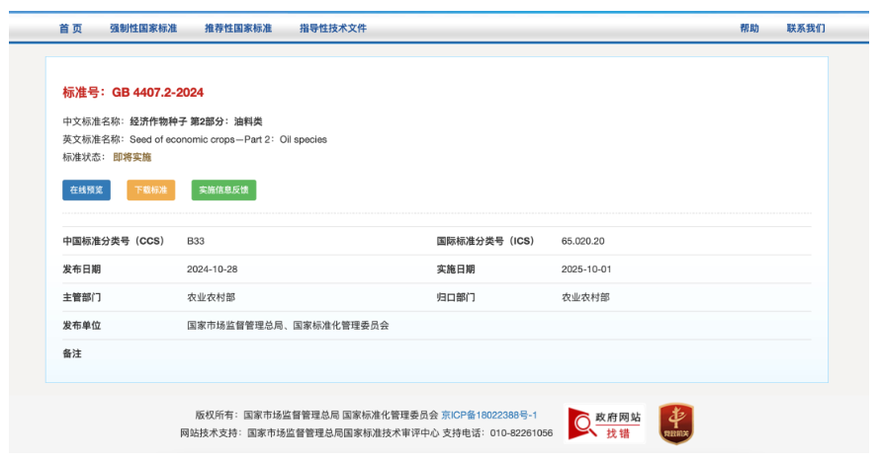
Task: Click the ICS value 65.020.20
Action: [x=582, y=241]
